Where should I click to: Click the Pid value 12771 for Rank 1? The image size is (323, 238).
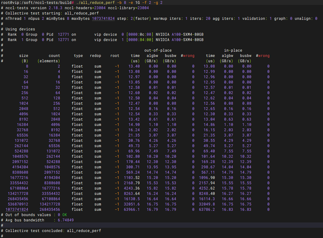point(63,40)
